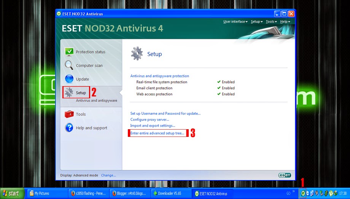The height and width of the screenshot is (199, 350).
Task: Open the Help dropdown in top menu
Action: 285,21
